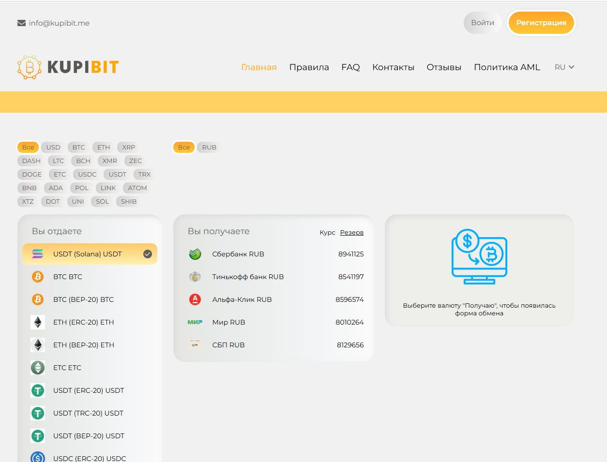This screenshot has width=607, height=462.
Task: Select the Все filter in receive currencies
Action: 184,148
